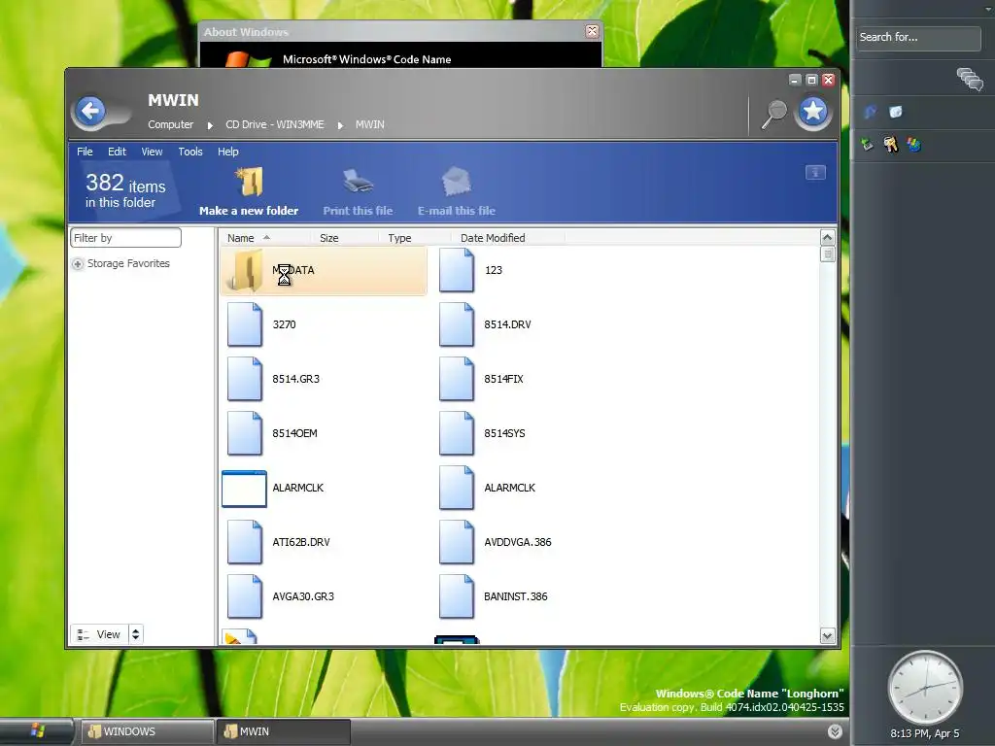This screenshot has height=746, width=995.
Task: Open the File menu
Action: pyautogui.click(x=85, y=152)
